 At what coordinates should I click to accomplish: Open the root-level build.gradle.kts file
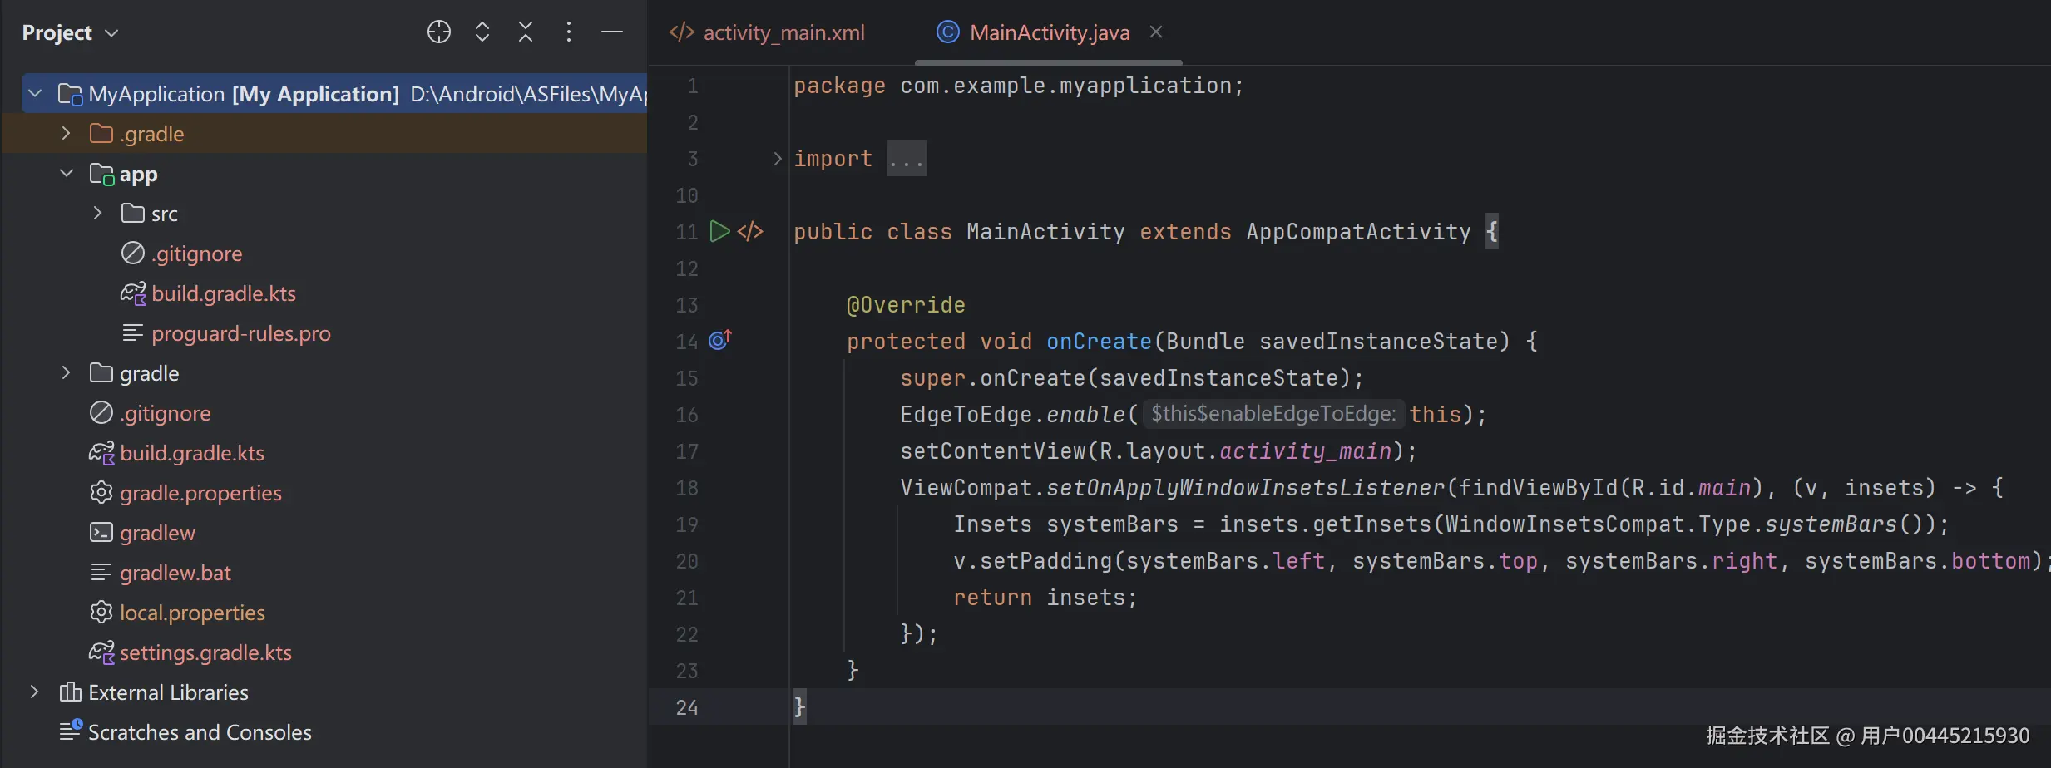tap(192, 453)
